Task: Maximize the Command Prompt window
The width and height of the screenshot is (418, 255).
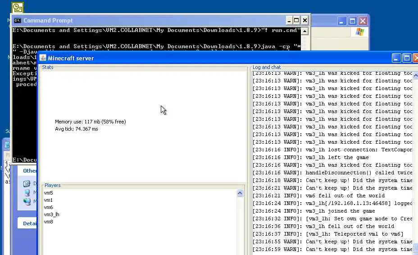Action: (x=296, y=20)
